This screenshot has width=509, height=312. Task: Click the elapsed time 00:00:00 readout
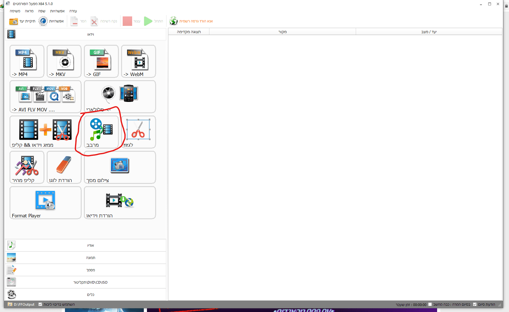(420, 305)
